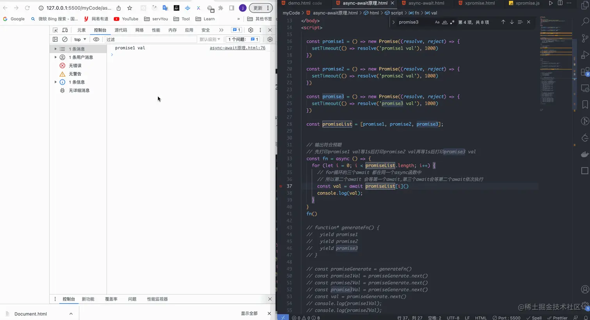Open async-await原理.html:76 source link

click(x=237, y=48)
